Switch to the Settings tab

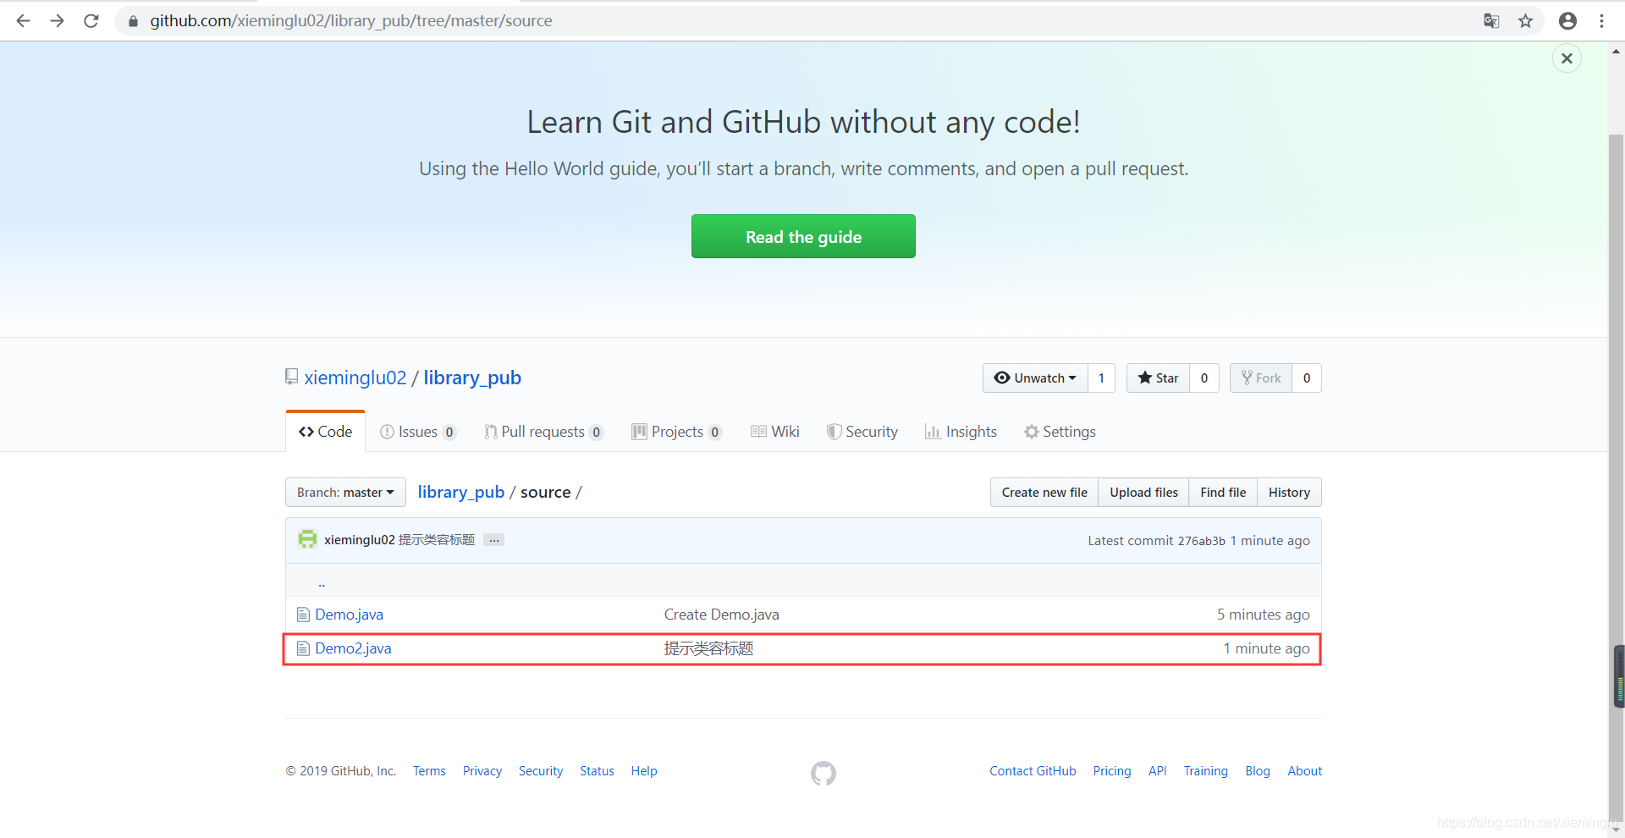(x=1060, y=432)
